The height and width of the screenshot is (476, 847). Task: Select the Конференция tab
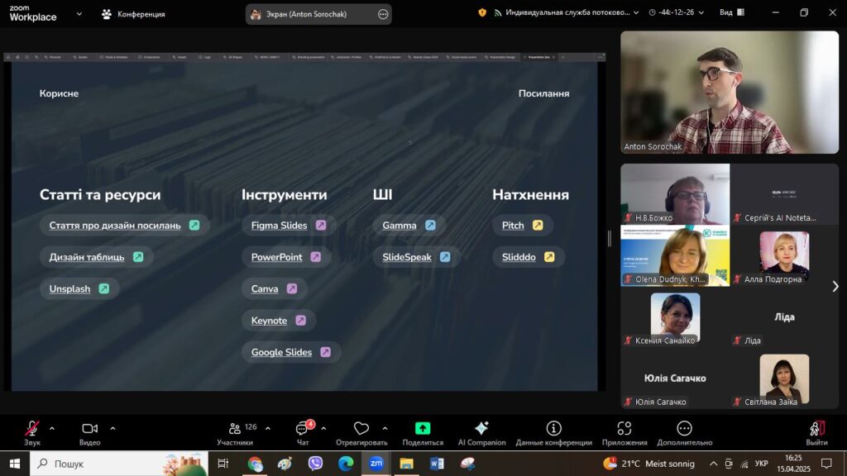pyautogui.click(x=133, y=14)
